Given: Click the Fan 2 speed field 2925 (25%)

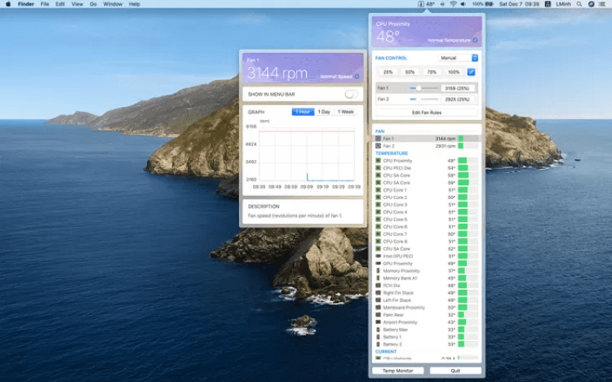Looking at the screenshot, I should coord(458,100).
